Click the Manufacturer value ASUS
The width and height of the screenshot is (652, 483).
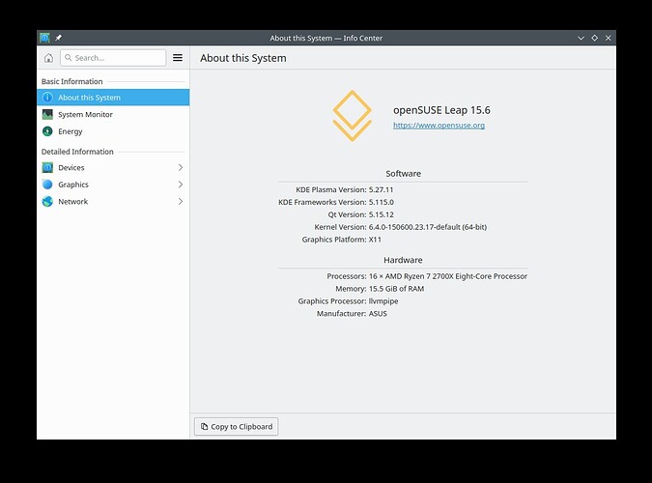(378, 314)
